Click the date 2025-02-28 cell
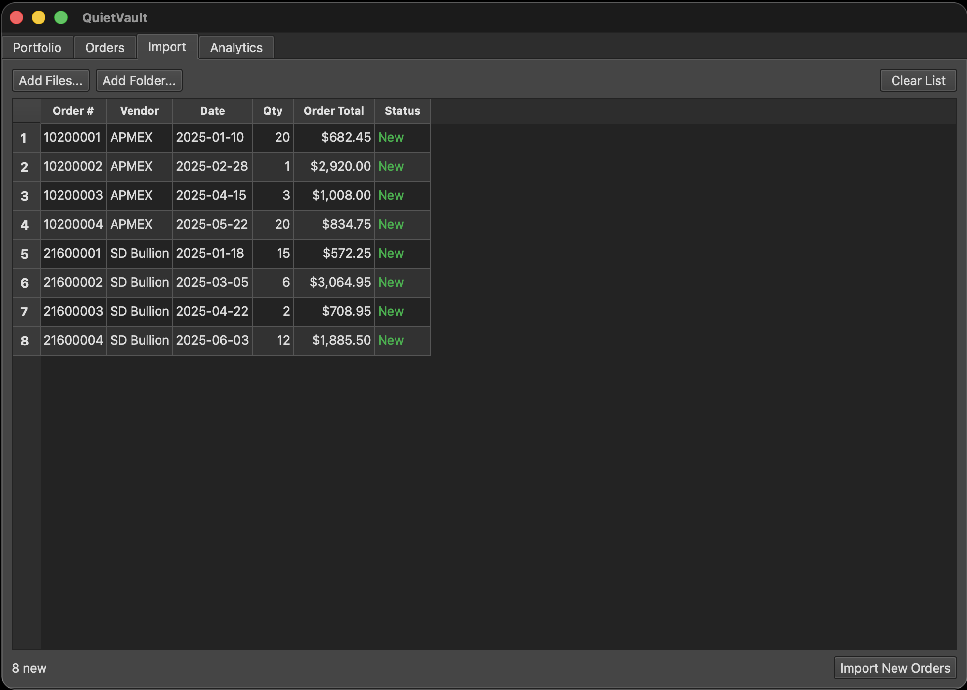Image resolution: width=967 pixels, height=690 pixels. point(213,167)
